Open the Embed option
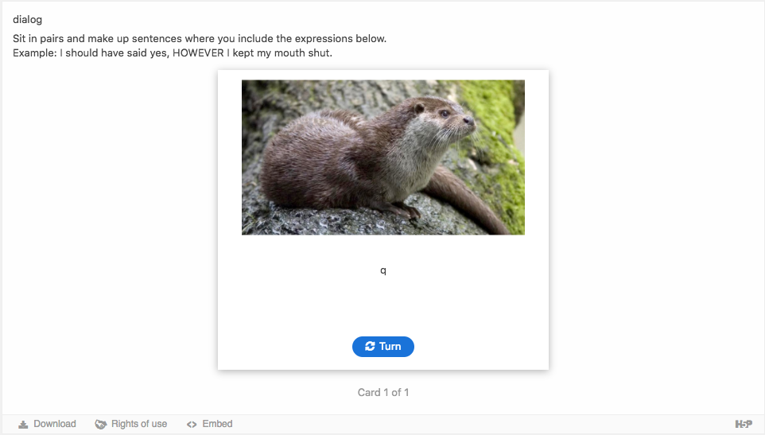The height and width of the screenshot is (435, 765). [209, 424]
